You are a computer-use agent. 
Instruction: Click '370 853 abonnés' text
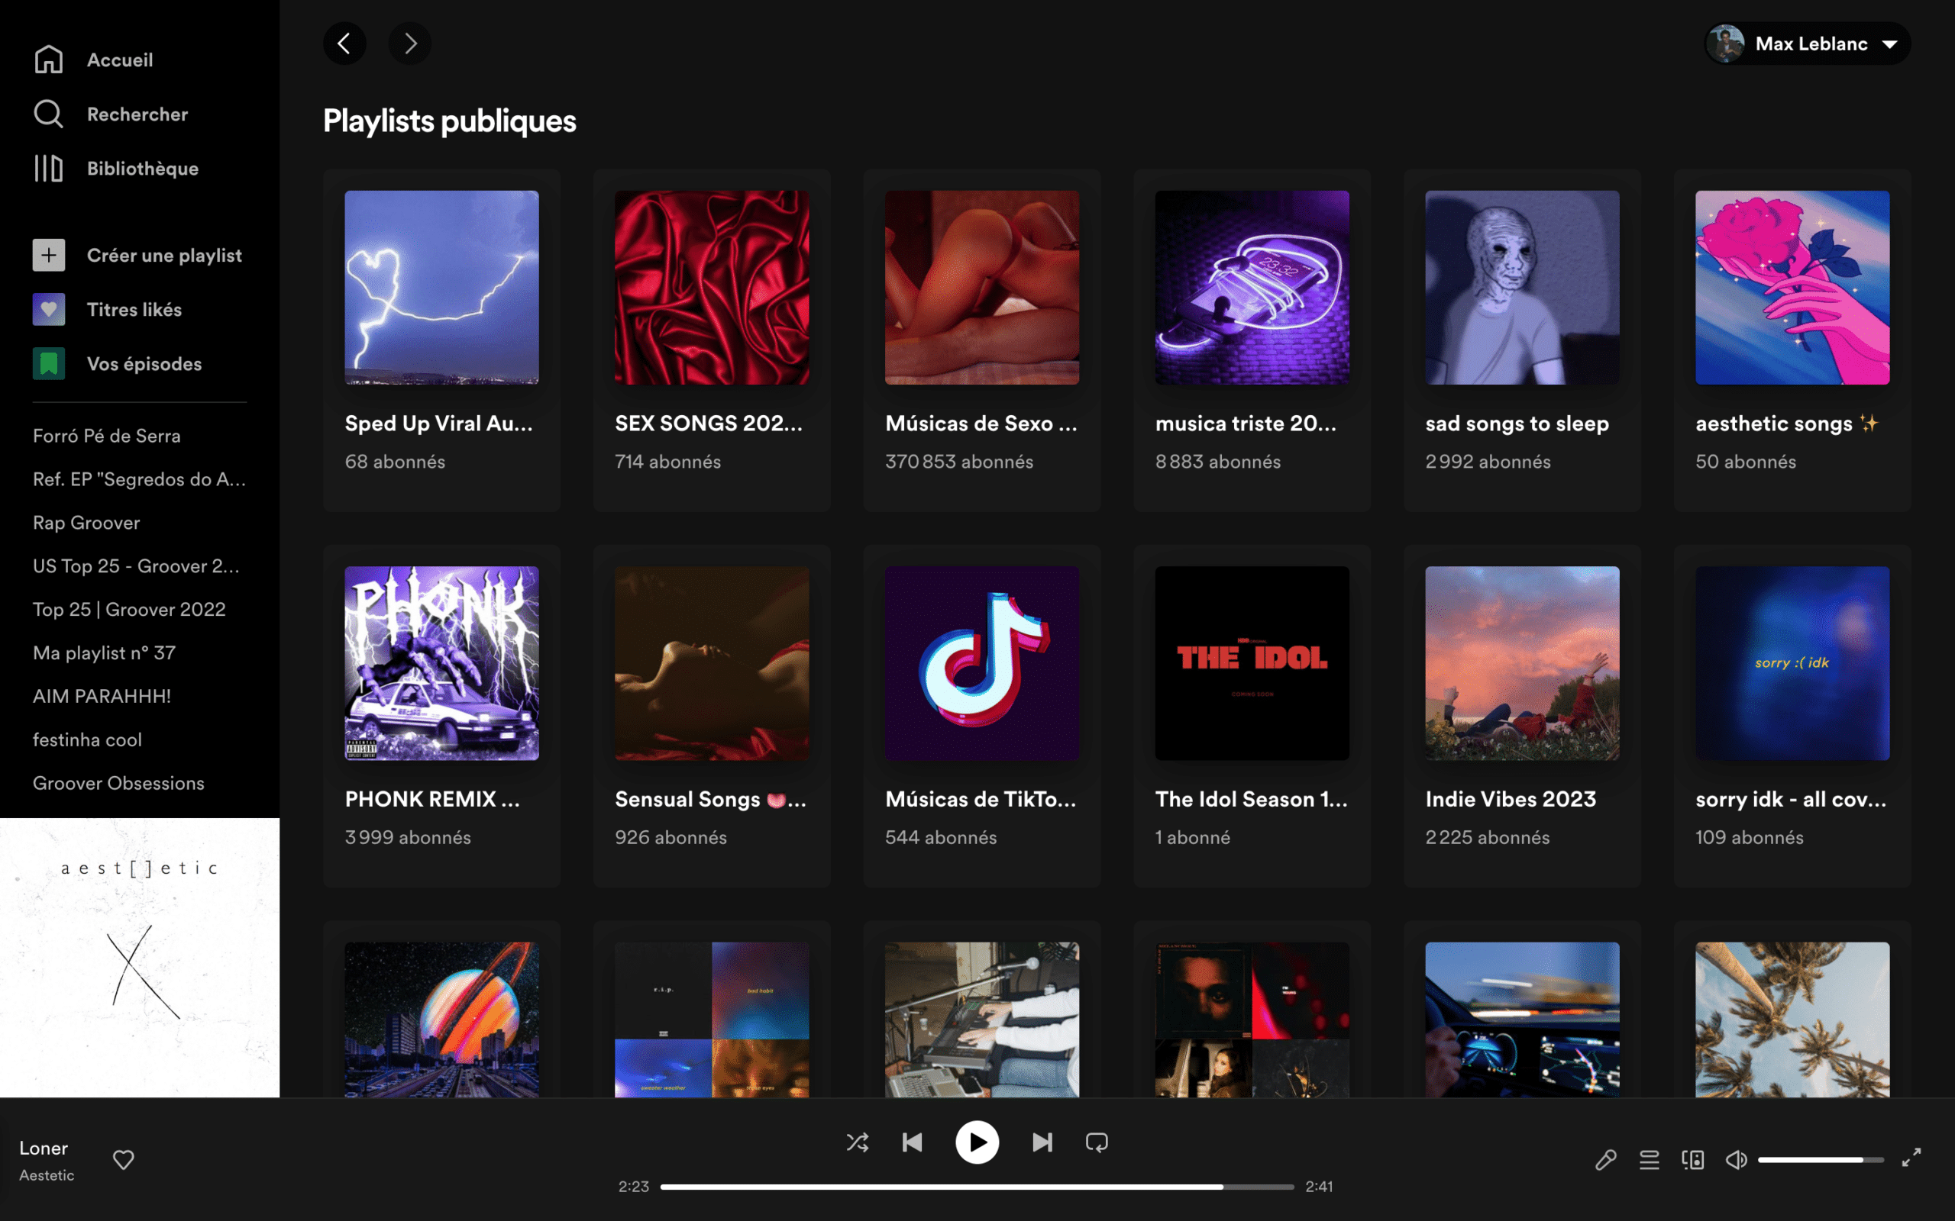[959, 461]
